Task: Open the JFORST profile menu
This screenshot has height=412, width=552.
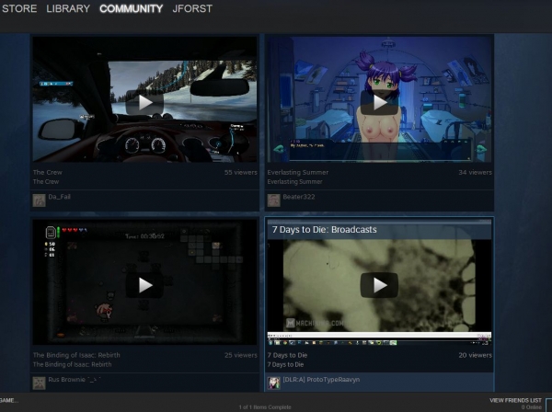Action: (x=192, y=9)
